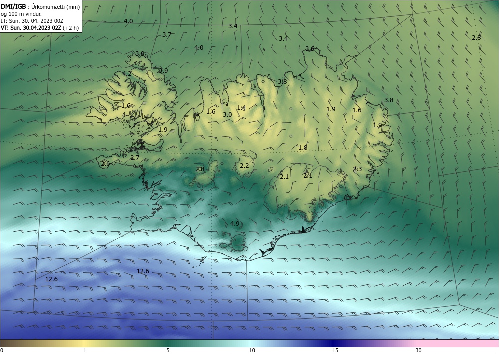Click the 3.7 value label on the map
Image resolution: width=499 pixels, height=354 pixels.
pos(167,34)
